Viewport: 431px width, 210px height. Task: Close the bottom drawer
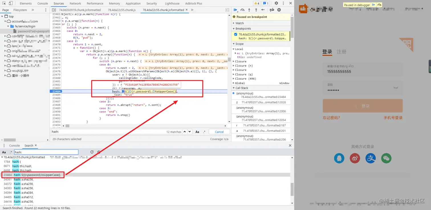tap(290, 145)
